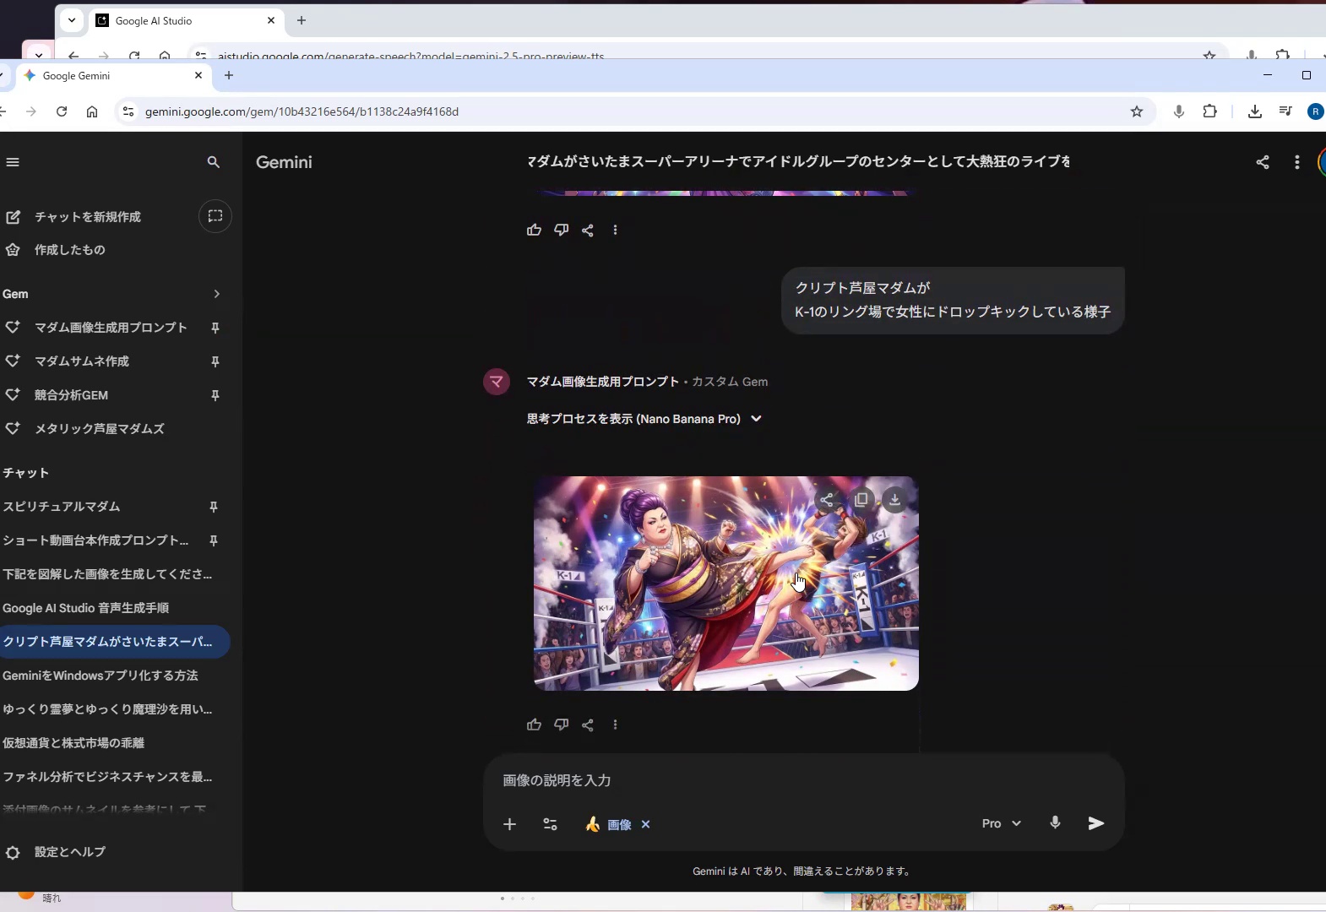Thumbs up the upper image response
The image size is (1326, 912).
(534, 230)
